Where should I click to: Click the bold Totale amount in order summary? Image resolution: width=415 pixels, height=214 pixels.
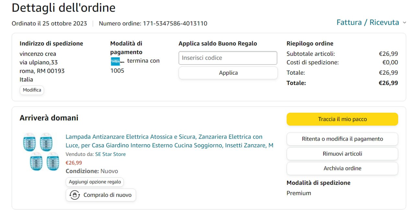(x=388, y=83)
